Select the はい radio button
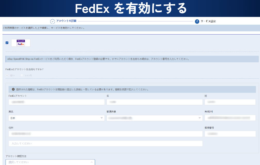260x165 pixels. pos(7,75)
